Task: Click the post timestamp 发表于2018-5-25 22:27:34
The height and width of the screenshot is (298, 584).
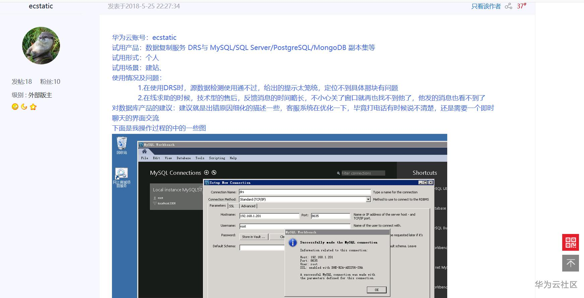Action: 144,6
